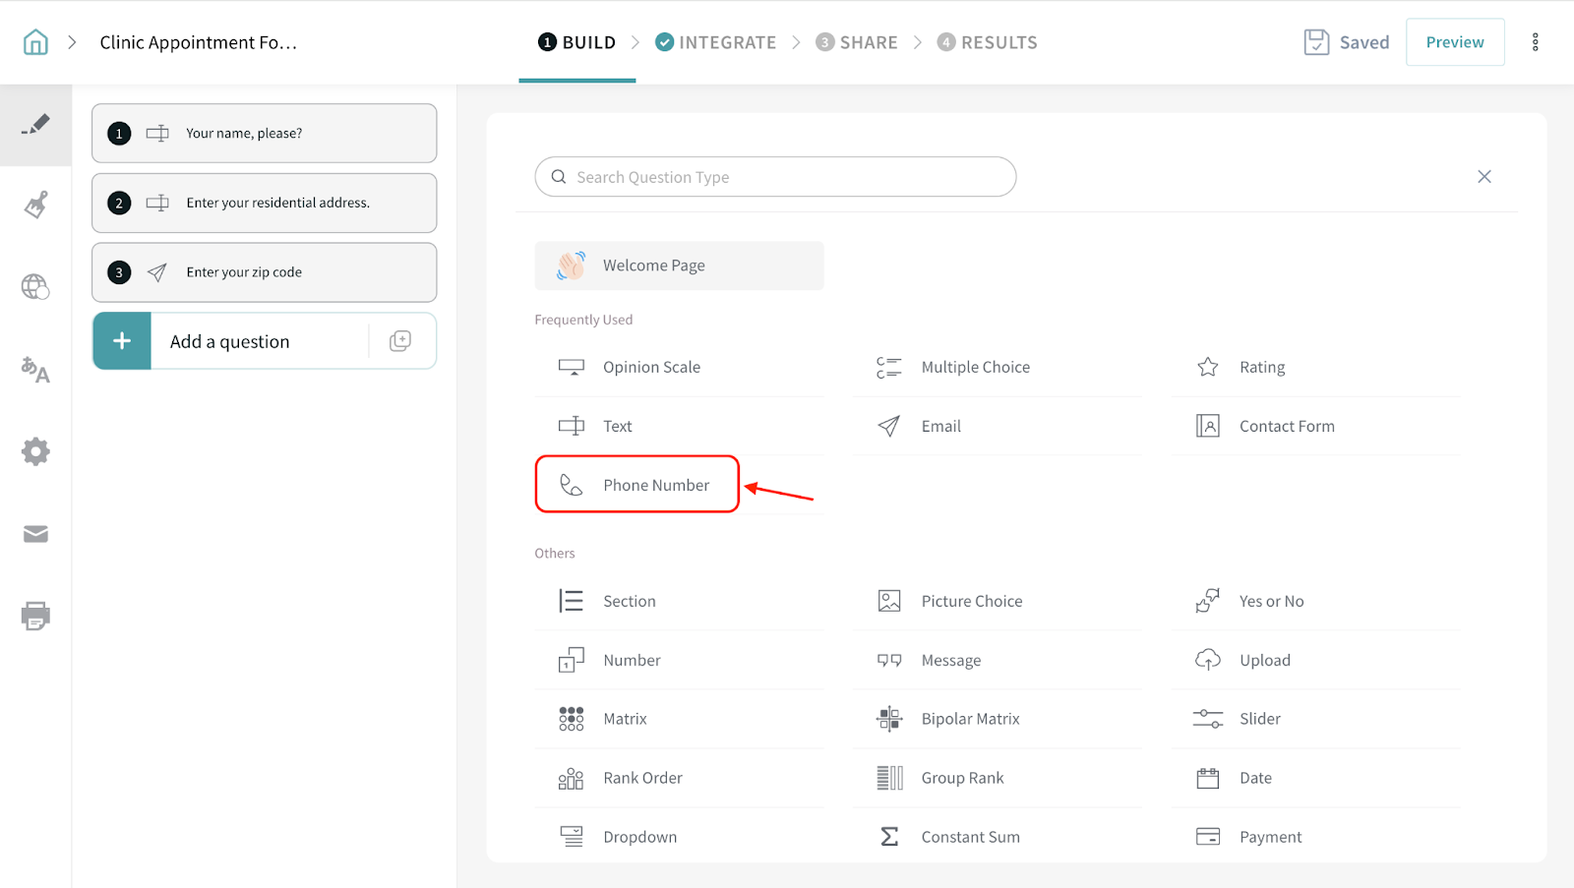Click Add a question button

pyautogui.click(x=230, y=341)
